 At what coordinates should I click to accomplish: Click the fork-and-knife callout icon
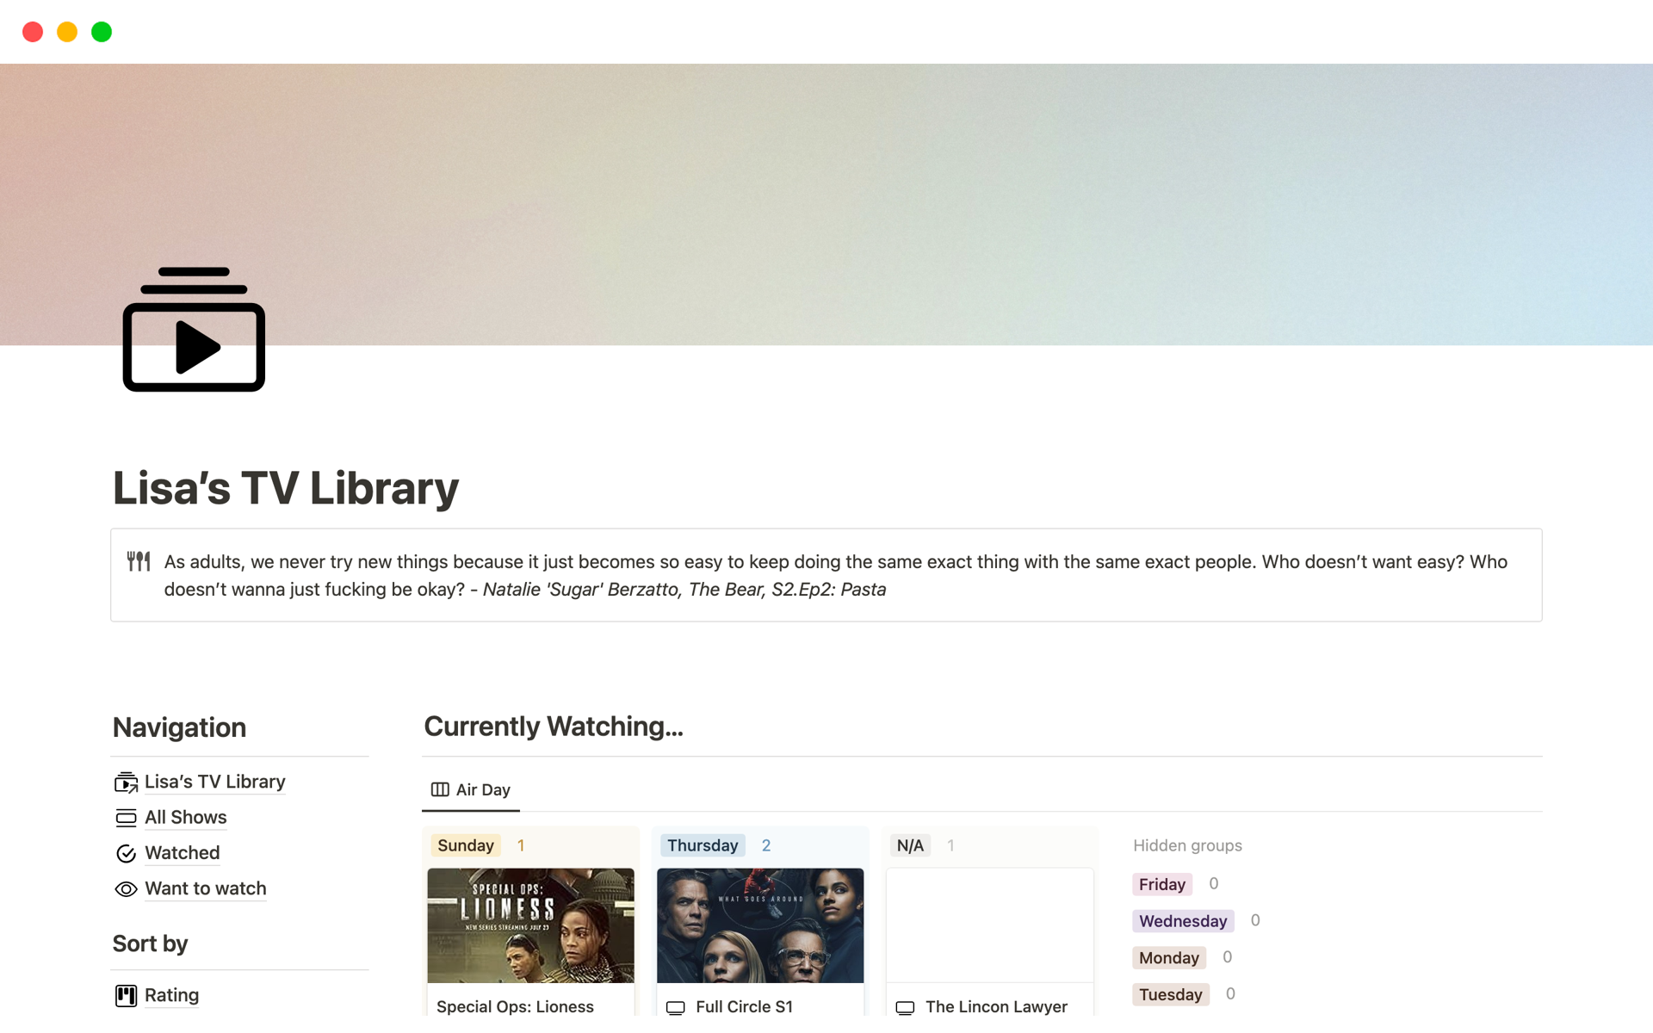139,562
